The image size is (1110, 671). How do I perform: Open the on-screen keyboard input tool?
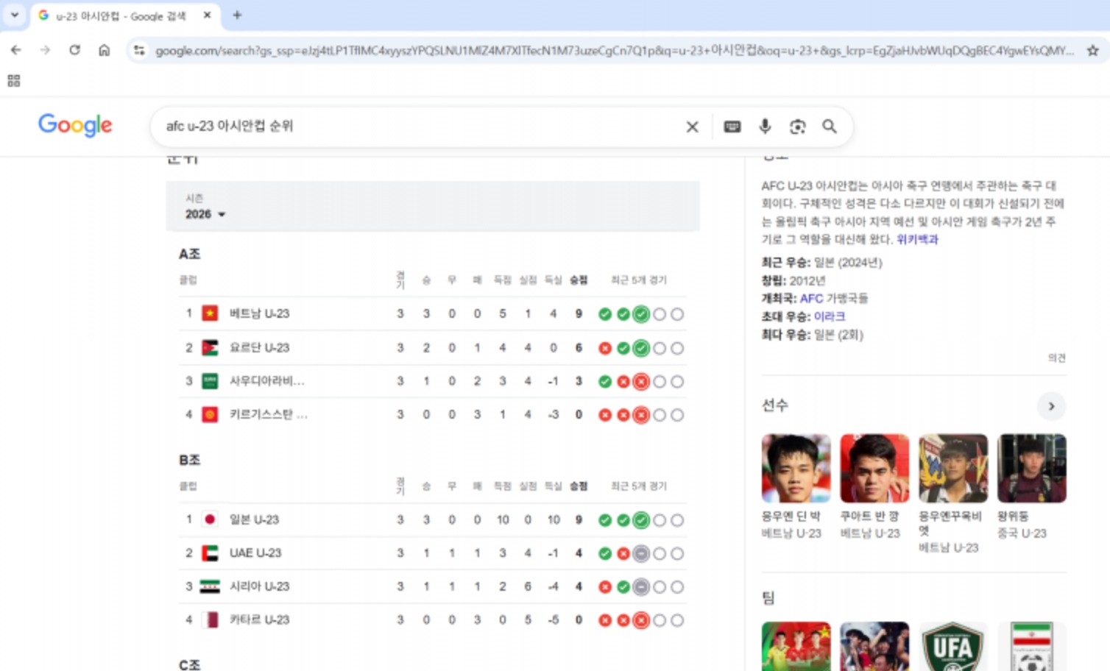732,127
